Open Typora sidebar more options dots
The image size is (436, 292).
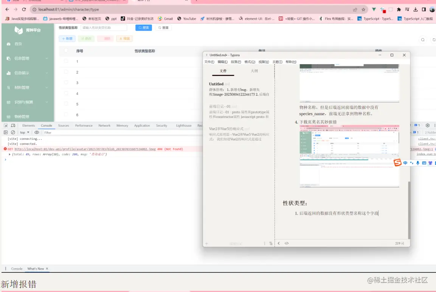pos(264,244)
